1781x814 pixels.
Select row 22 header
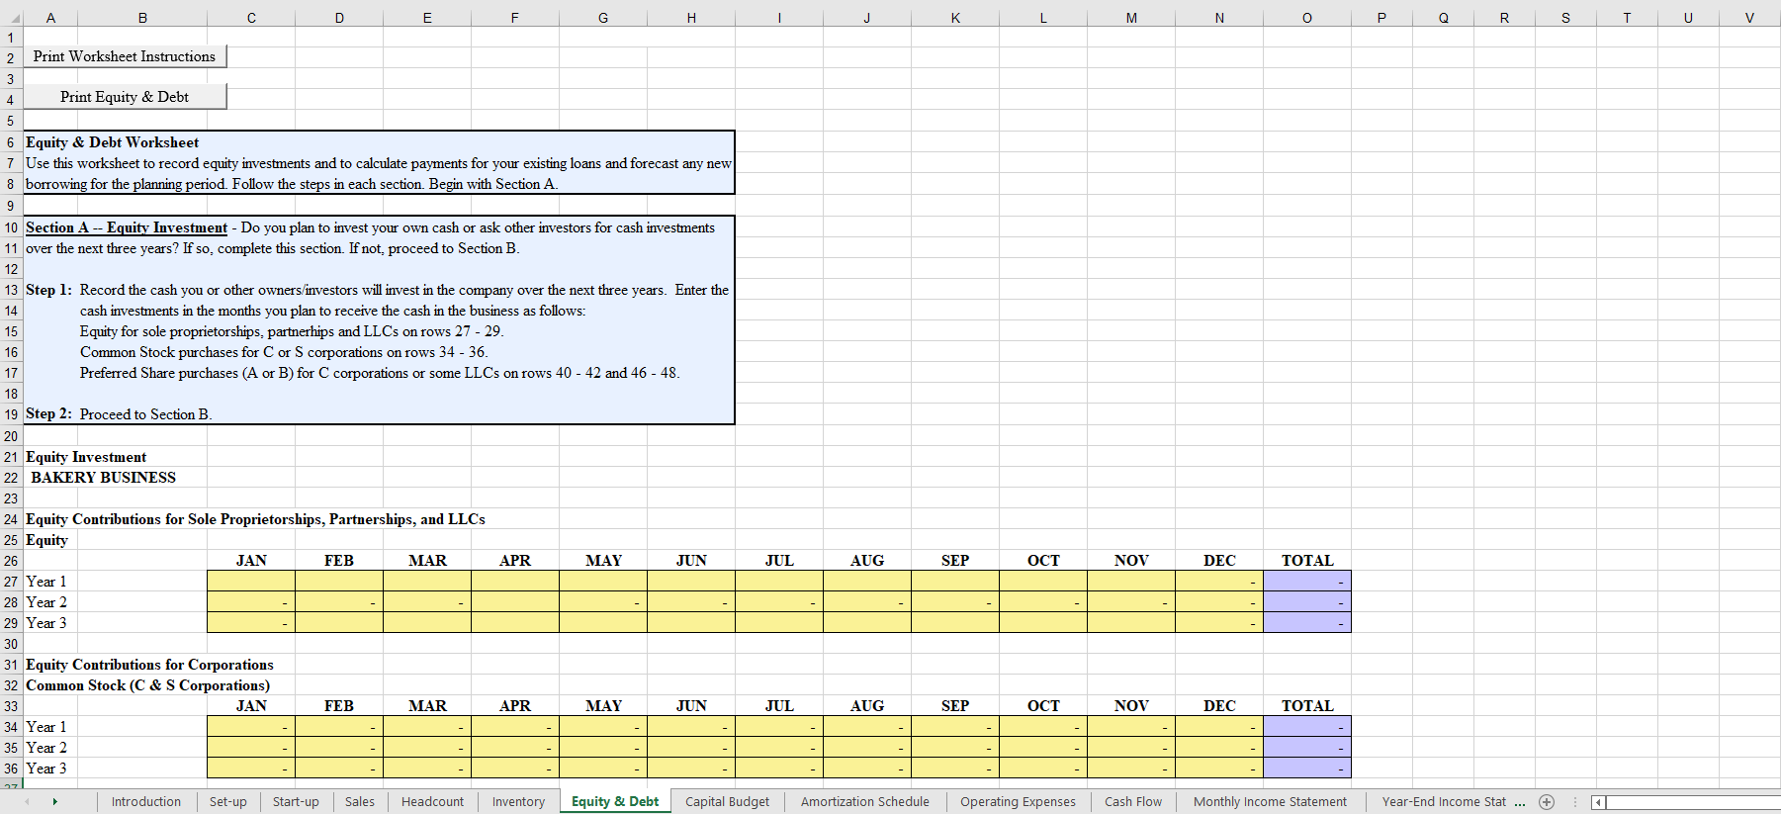tap(11, 478)
